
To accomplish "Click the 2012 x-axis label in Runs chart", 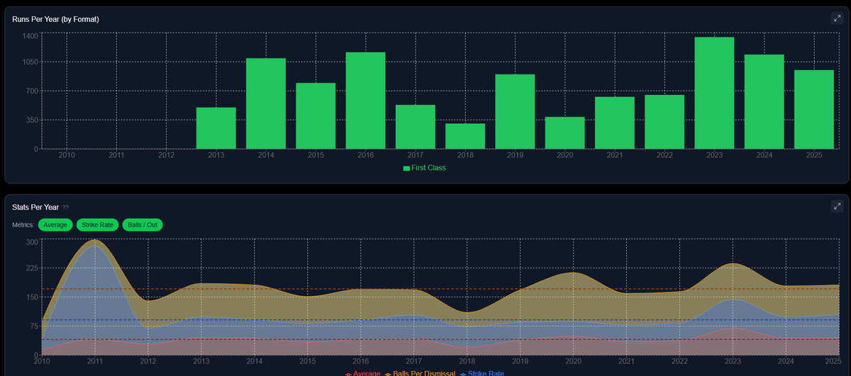I will (x=166, y=154).
